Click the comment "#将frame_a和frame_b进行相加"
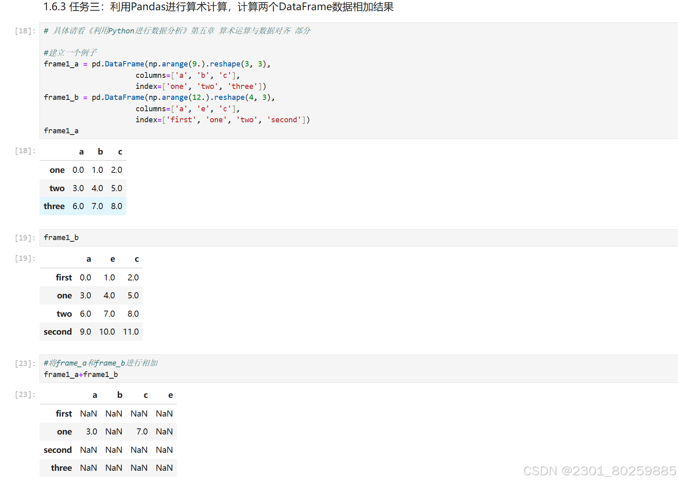678x483 pixels. [101, 363]
